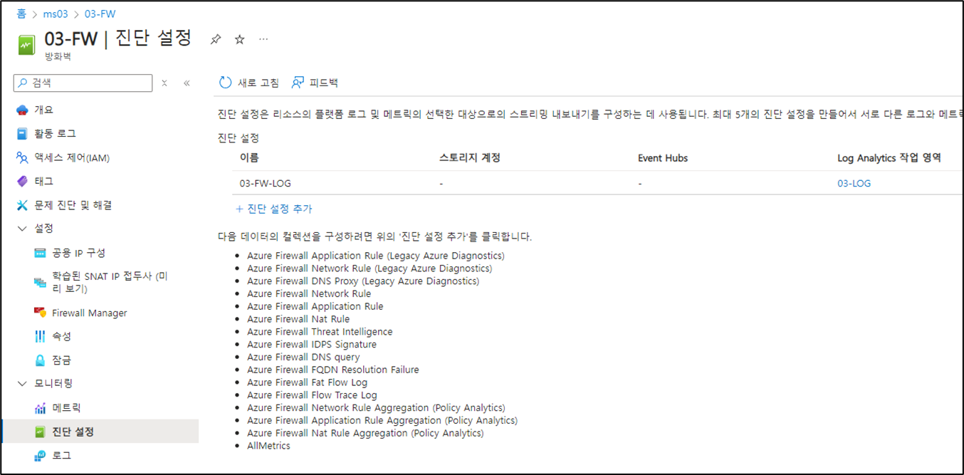Click the Event Hubs column header
The width and height of the screenshot is (964, 475).
[x=663, y=158]
